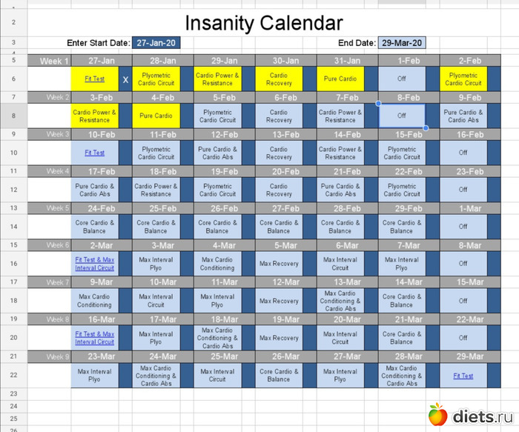Screen dimensions: 519x432
Task: Click the selection handle at the Off cell's bottom-right corner
Action: (x=426, y=128)
